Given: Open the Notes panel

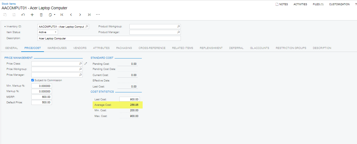Looking at the screenshot, I should (x=282, y=4).
